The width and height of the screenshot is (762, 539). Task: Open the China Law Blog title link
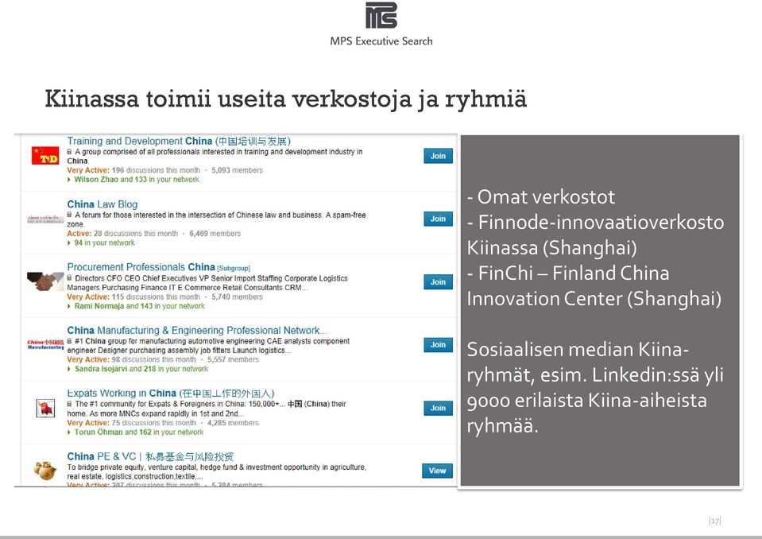pyautogui.click(x=102, y=204)
